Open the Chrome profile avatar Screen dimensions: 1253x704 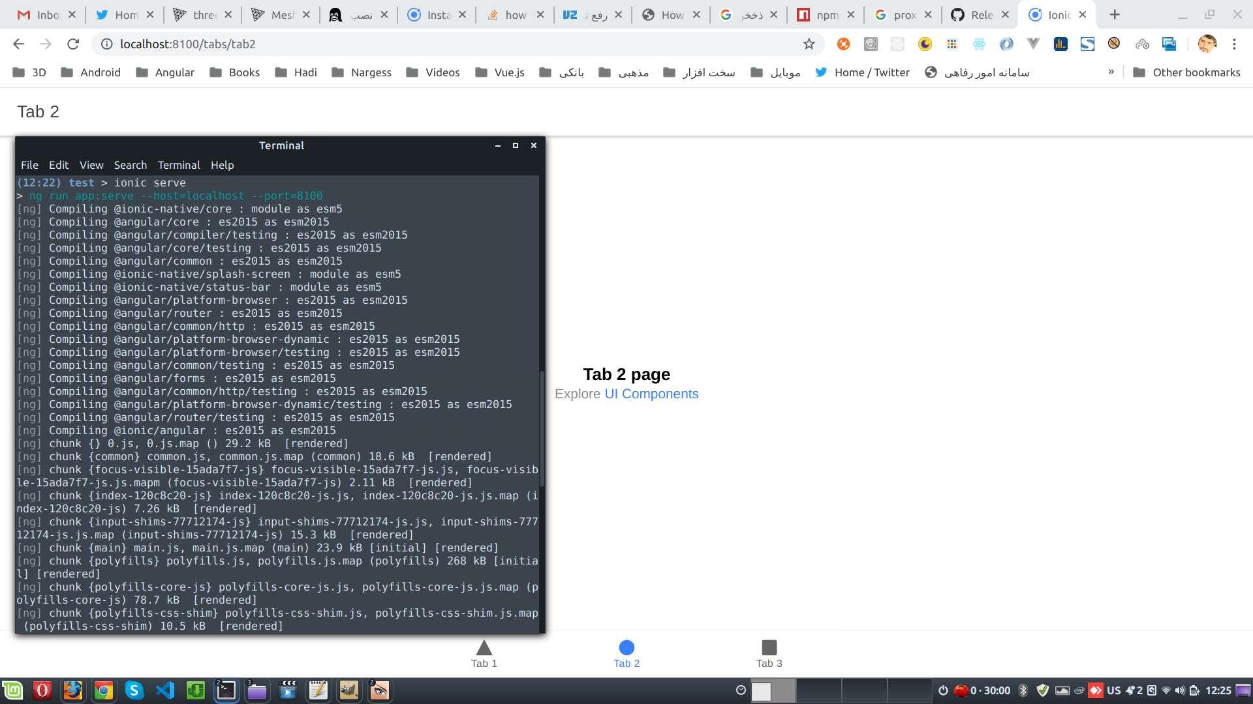(1207, 44)
